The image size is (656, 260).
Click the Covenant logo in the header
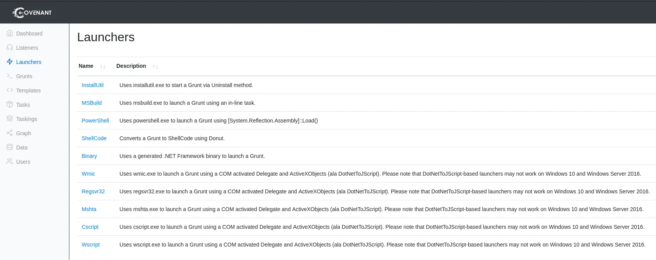pos(32,13)
